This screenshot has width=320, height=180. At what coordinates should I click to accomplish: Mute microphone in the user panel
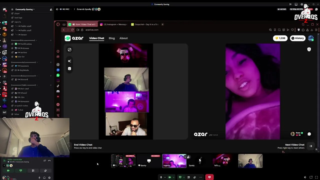(39, 178)
